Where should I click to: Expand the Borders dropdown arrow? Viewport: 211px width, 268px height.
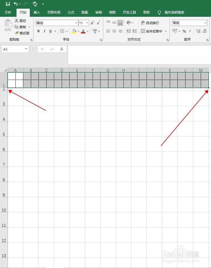[67, 31]
